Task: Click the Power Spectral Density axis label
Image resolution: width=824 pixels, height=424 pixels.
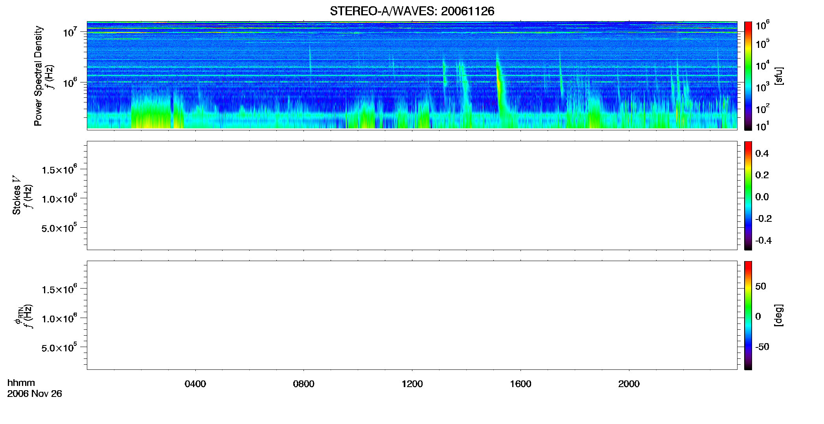Action: tap(38, 76)
